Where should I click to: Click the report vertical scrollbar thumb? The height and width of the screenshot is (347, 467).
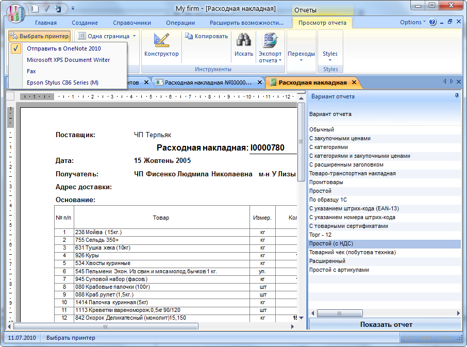click(301, 142)
